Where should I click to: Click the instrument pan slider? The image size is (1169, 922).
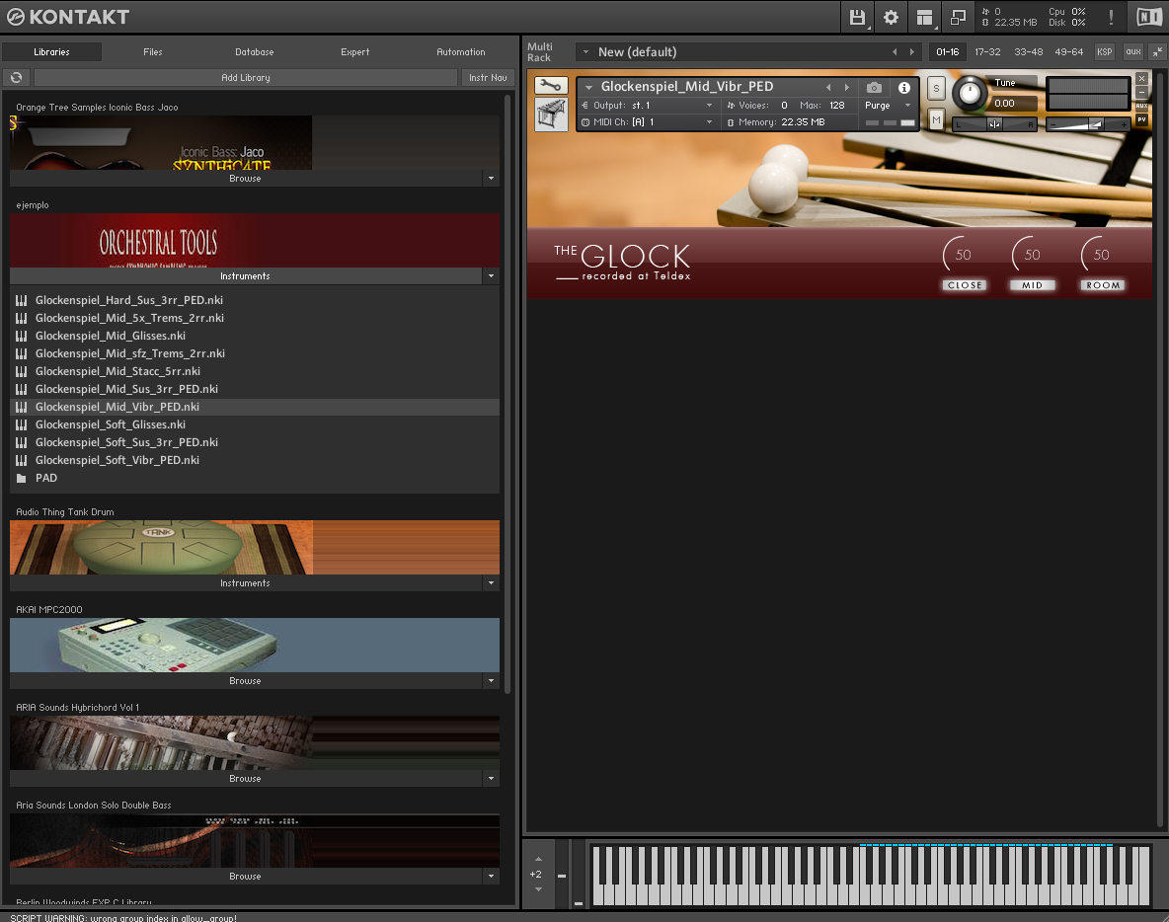(x=994, y=124)
